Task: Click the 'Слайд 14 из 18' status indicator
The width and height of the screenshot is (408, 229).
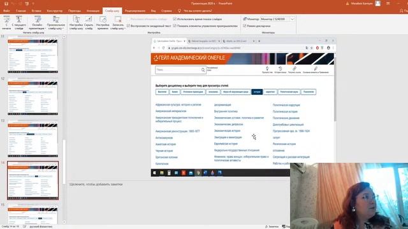Action: click(10, 226)
